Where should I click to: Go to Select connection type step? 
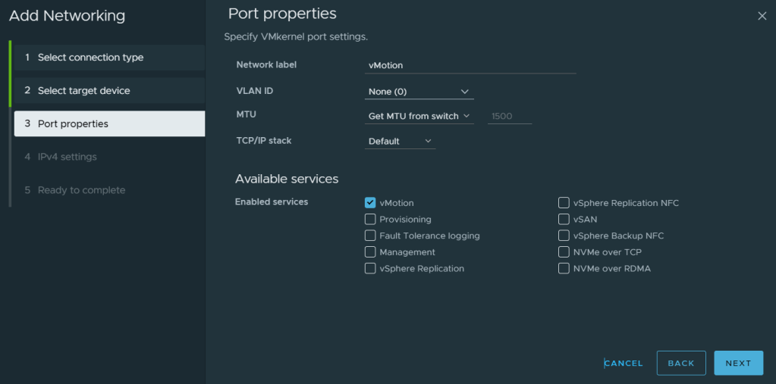coord(107,58)
